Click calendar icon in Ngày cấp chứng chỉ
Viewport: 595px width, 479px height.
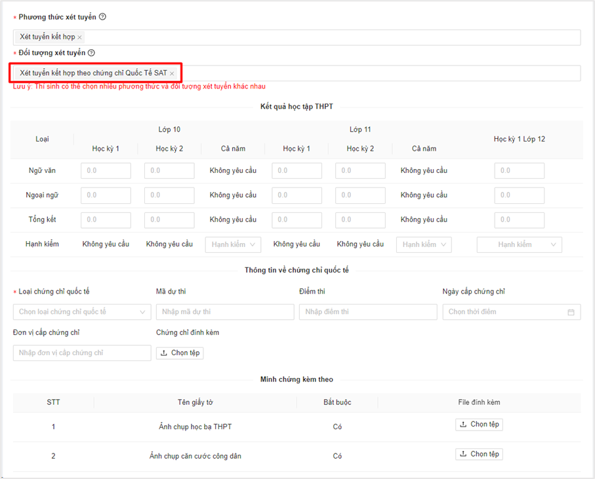click(571, 312)
